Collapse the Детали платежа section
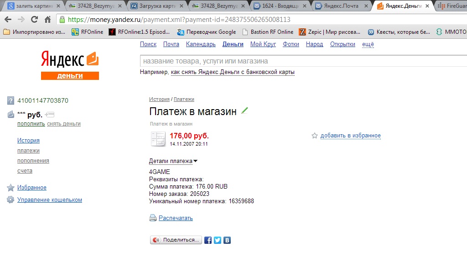 click(x=173, y=161)
